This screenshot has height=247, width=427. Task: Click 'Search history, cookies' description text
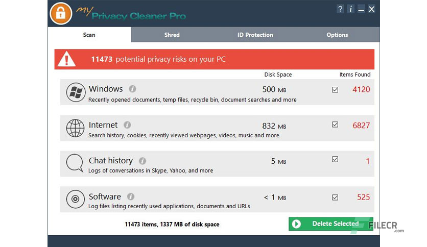coord(183,135)
